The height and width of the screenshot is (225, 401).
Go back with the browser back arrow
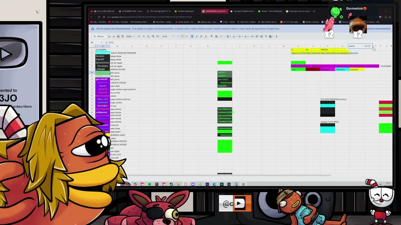coord(91,17)
